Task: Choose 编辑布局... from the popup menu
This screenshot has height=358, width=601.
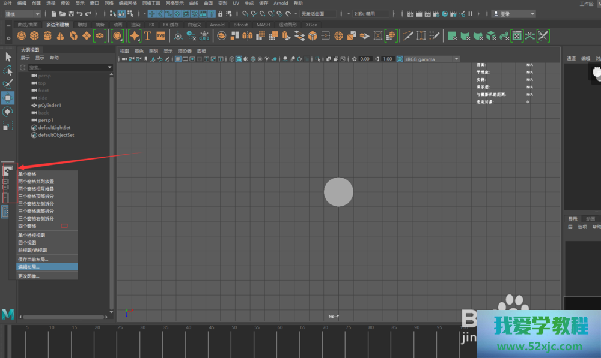Action: click(29, 267)
